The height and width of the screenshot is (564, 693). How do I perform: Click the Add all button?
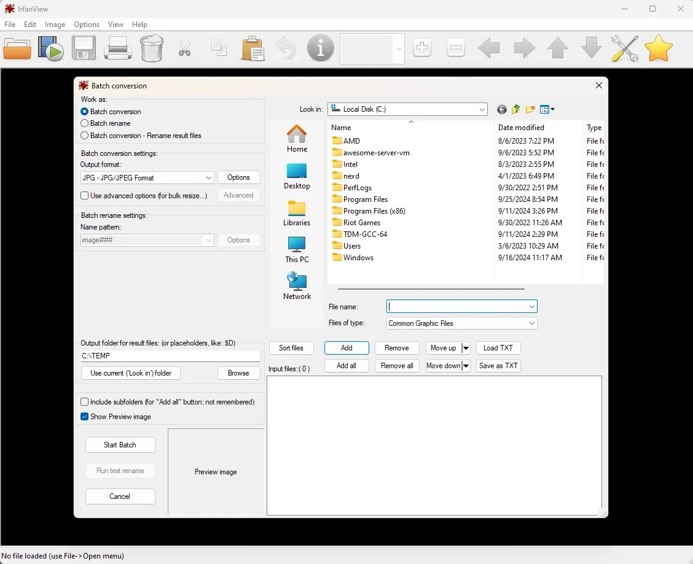click(x=346, y=366)
